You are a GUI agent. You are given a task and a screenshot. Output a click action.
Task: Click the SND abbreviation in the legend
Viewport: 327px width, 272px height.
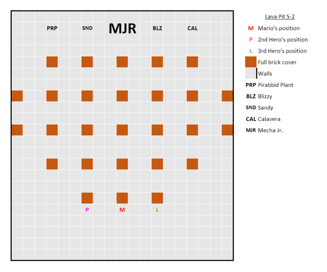[x=250, y=107]
